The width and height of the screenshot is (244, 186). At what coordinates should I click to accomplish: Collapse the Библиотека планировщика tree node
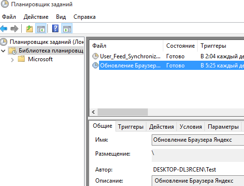[x=3, y=51]
